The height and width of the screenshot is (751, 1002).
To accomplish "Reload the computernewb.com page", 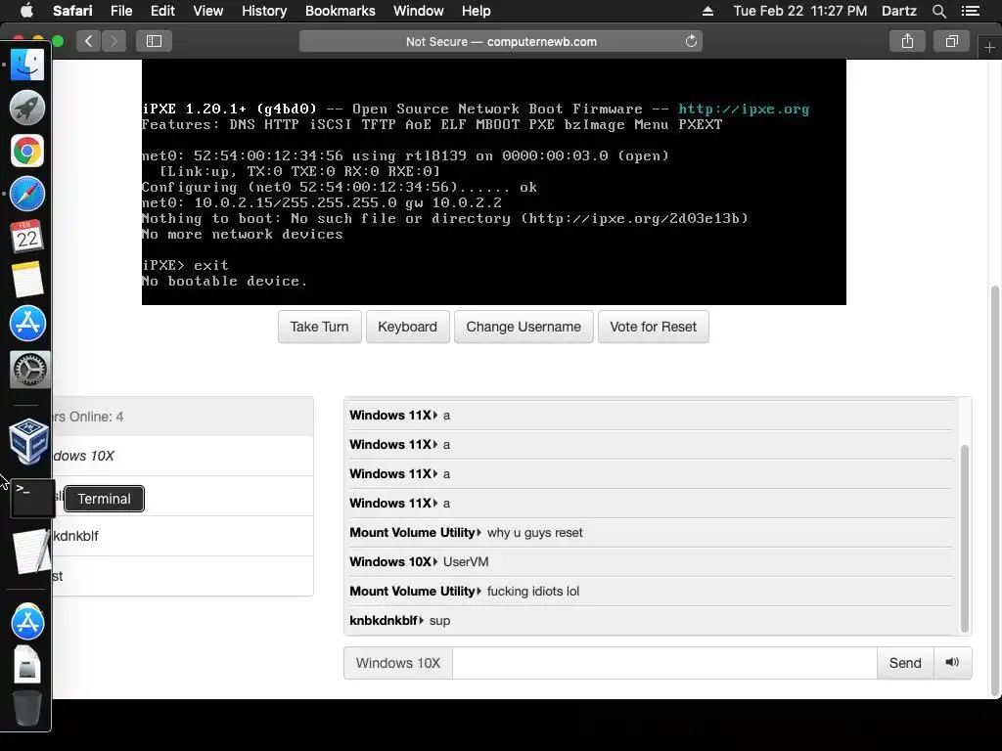I will coord(691,41).
